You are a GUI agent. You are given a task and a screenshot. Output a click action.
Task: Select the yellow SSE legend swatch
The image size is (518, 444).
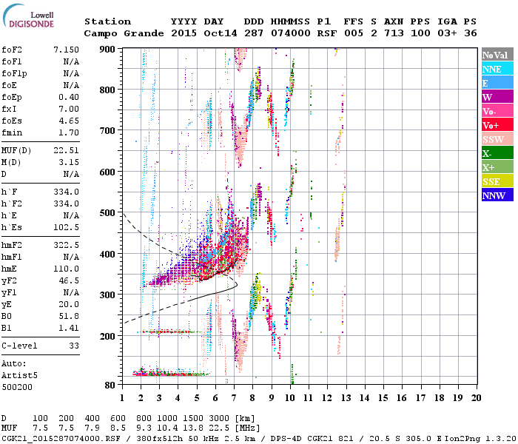tap(497, 181)
